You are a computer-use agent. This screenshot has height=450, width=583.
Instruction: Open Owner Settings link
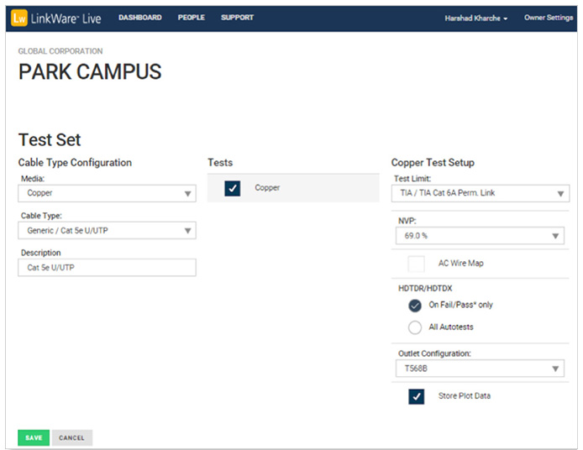(548, 18)
